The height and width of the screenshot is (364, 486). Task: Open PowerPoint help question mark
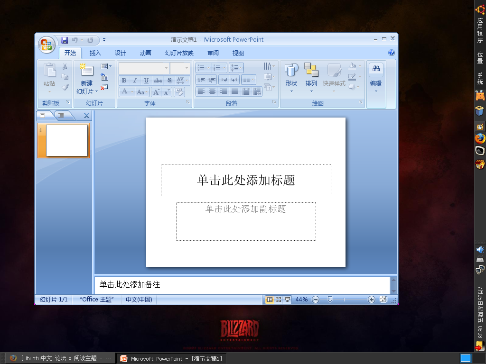pyautogui.click(x=392, y=53)
